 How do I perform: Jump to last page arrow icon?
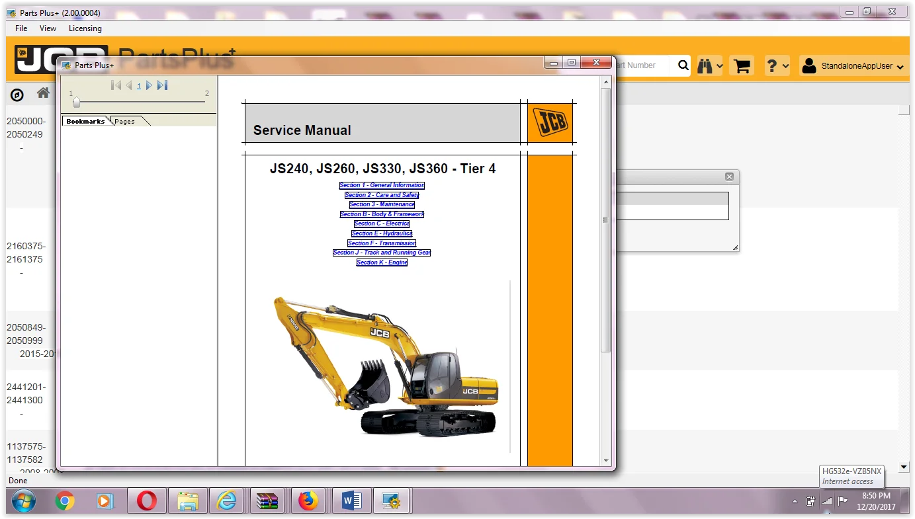click(163, 85)
